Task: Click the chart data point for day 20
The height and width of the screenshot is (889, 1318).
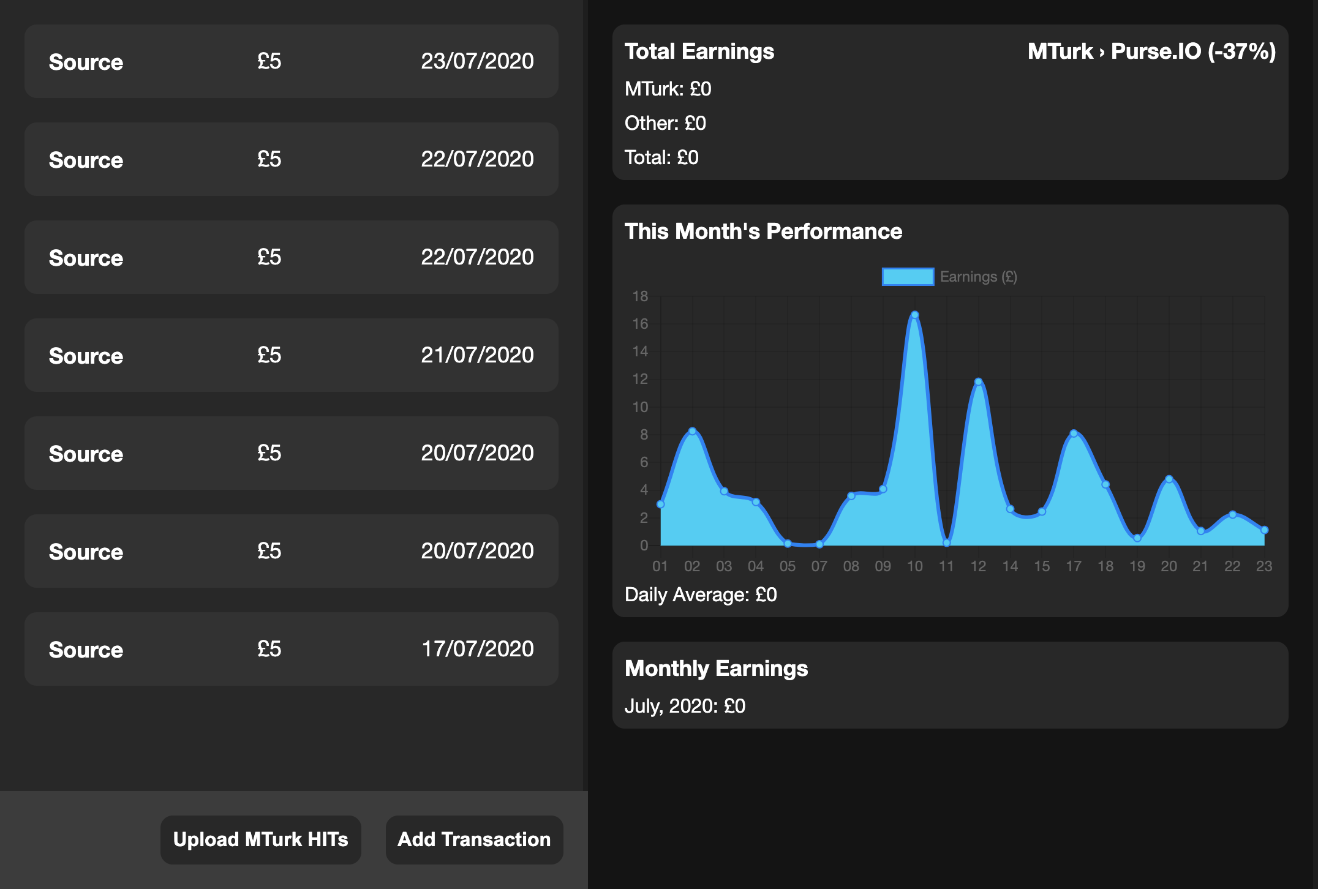Action: pyautogui.click(x=1169, y=479)
